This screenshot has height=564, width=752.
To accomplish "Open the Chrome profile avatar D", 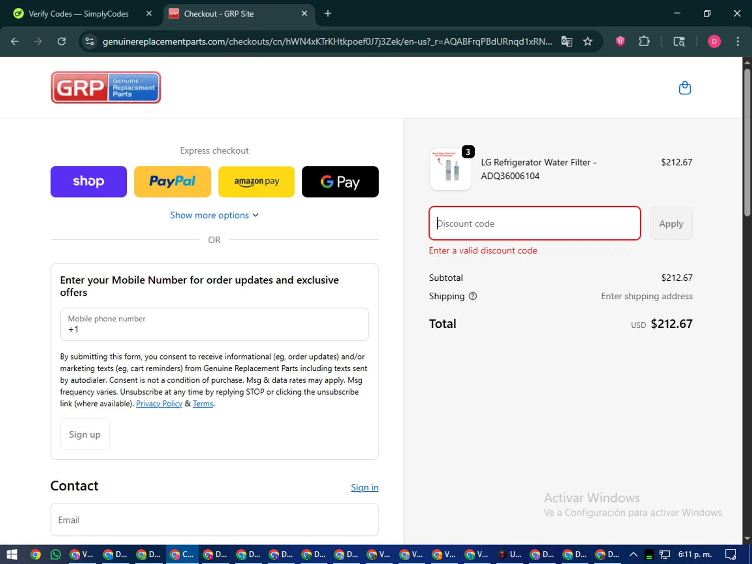I will [x=714, y=41].
